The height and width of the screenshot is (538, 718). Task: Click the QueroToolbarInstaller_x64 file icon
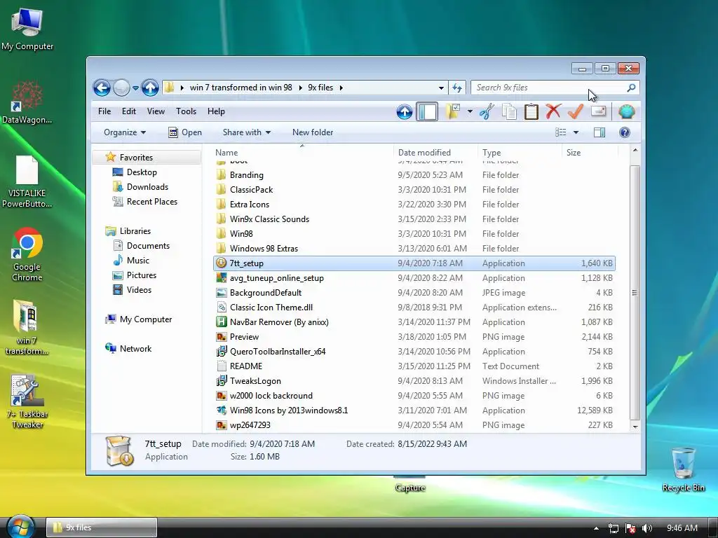[221, 352]
